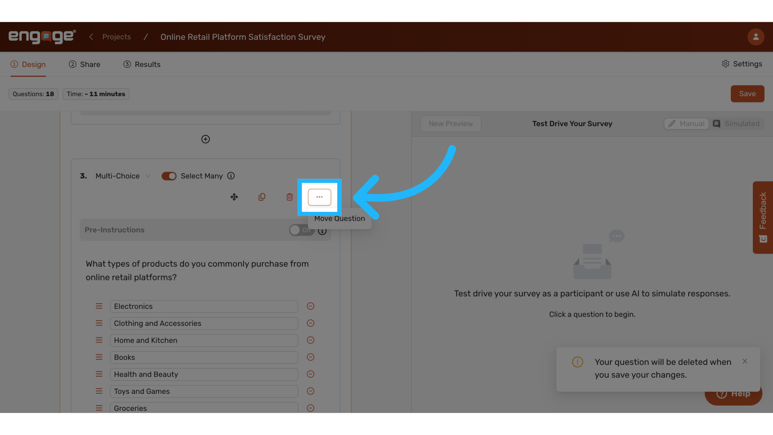Image resolution: width=773 pixels, height=435 pixels.
Task: Click the move question crosshair icon
Action: (x=234, y=197)
